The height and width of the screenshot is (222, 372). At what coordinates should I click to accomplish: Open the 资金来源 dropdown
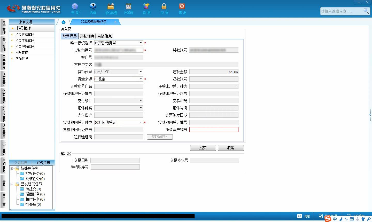click(141, 79)
